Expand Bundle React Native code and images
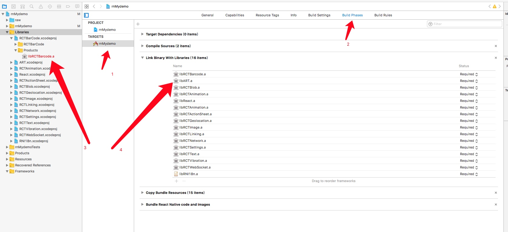Viewport: 508px width, 232px height. point(142,204)
